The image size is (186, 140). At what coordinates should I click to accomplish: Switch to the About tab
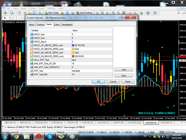coord(32,24)
